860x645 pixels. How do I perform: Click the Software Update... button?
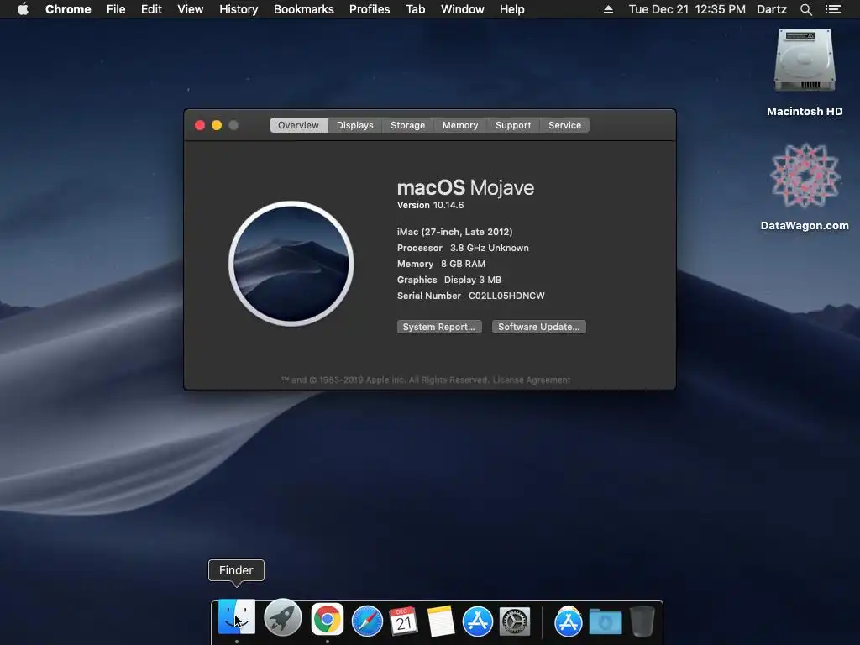(x=538, y=327)
